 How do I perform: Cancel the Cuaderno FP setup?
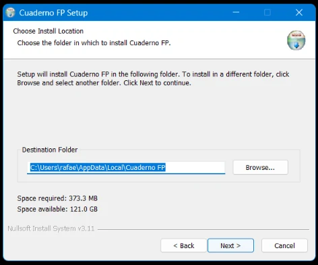coord(284,245)
